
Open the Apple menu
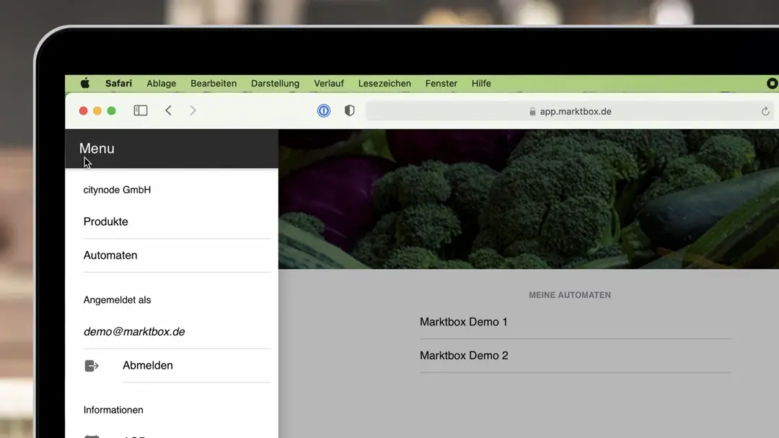(85, 84)
